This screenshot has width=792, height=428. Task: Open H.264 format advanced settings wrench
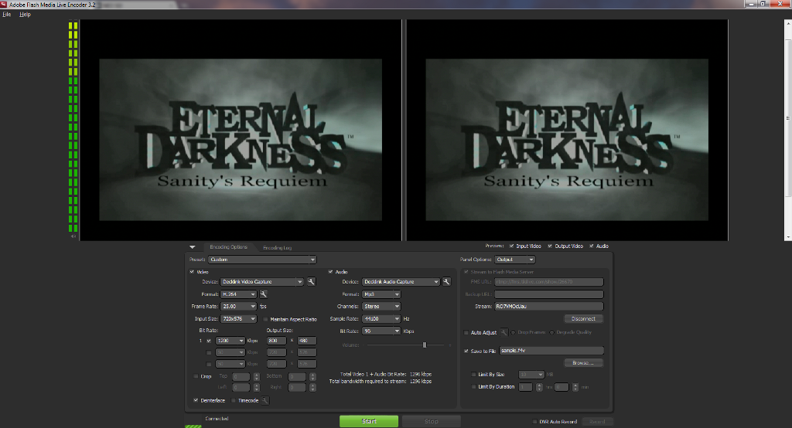[x=263, y=294]
